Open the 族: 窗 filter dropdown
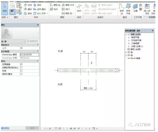This screenshot has height=132, width=158. click(14, 41)
